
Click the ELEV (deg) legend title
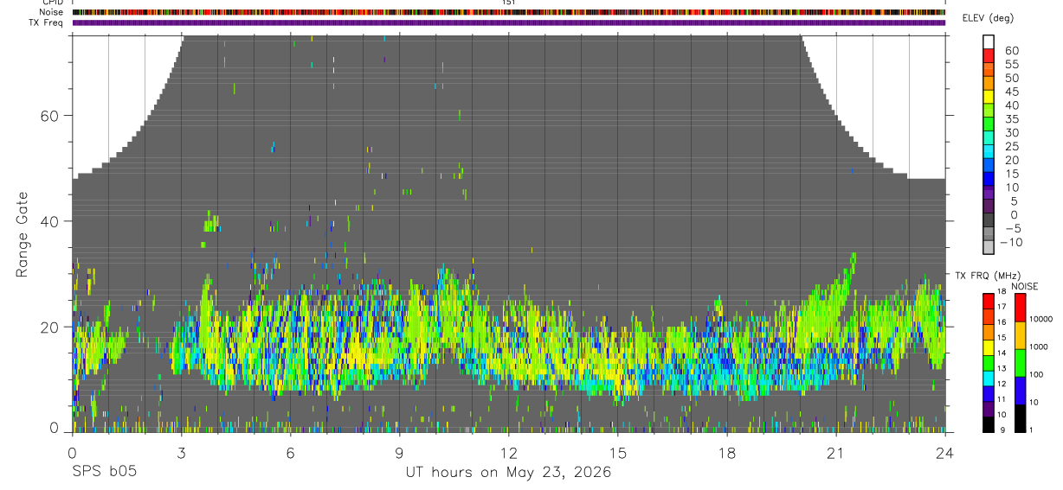tap(988, 18)
